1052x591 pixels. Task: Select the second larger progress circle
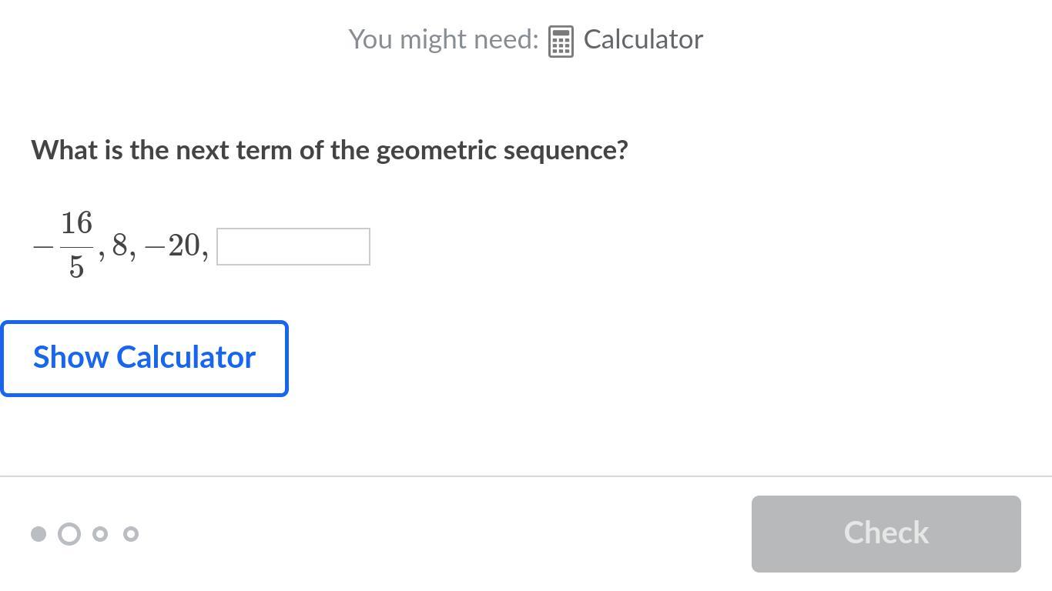tap(69, 534)
